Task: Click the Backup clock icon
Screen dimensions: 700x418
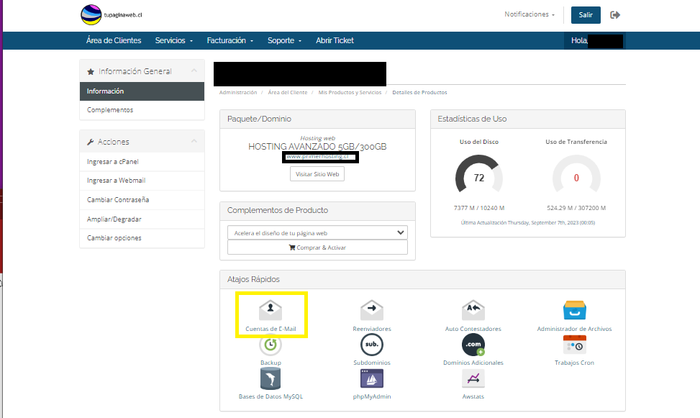Action: [x=271, y=345]
